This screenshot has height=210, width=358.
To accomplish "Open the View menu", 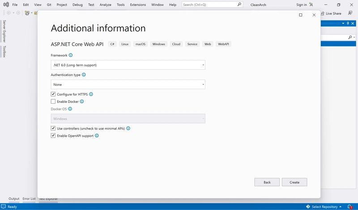I will pyautogui.click(x=38, y=4).
